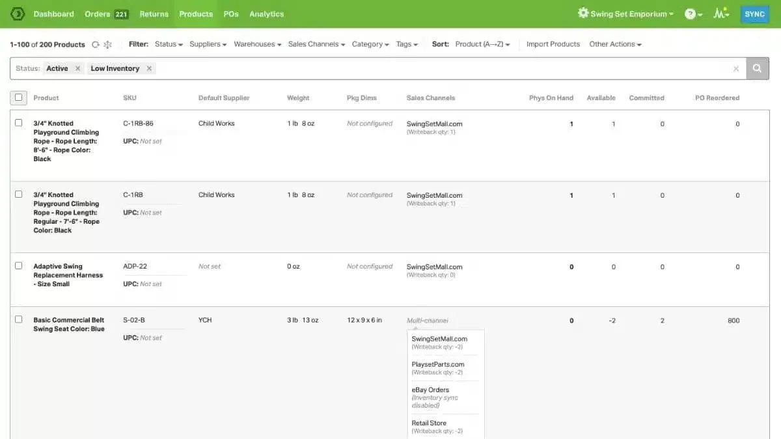Image resolution: width=781 pixels, height=439 pixels.
Task: Click the blue SYNC button
Action: coord(755,14)
